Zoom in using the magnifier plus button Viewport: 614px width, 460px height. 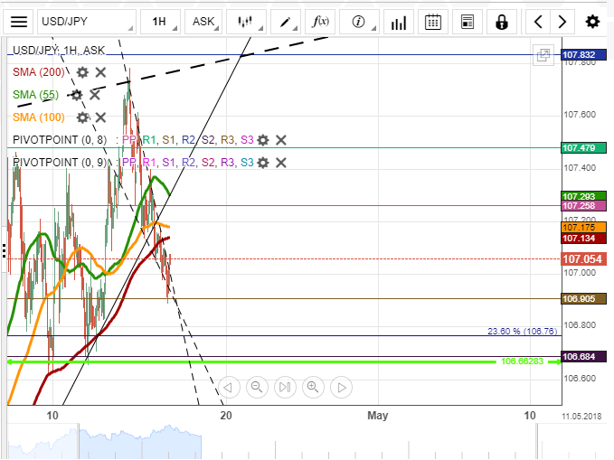tap(313, 388)
